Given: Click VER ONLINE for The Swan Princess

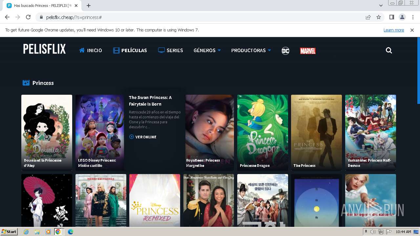Looking at the screenshot, I should click(143, 137).
